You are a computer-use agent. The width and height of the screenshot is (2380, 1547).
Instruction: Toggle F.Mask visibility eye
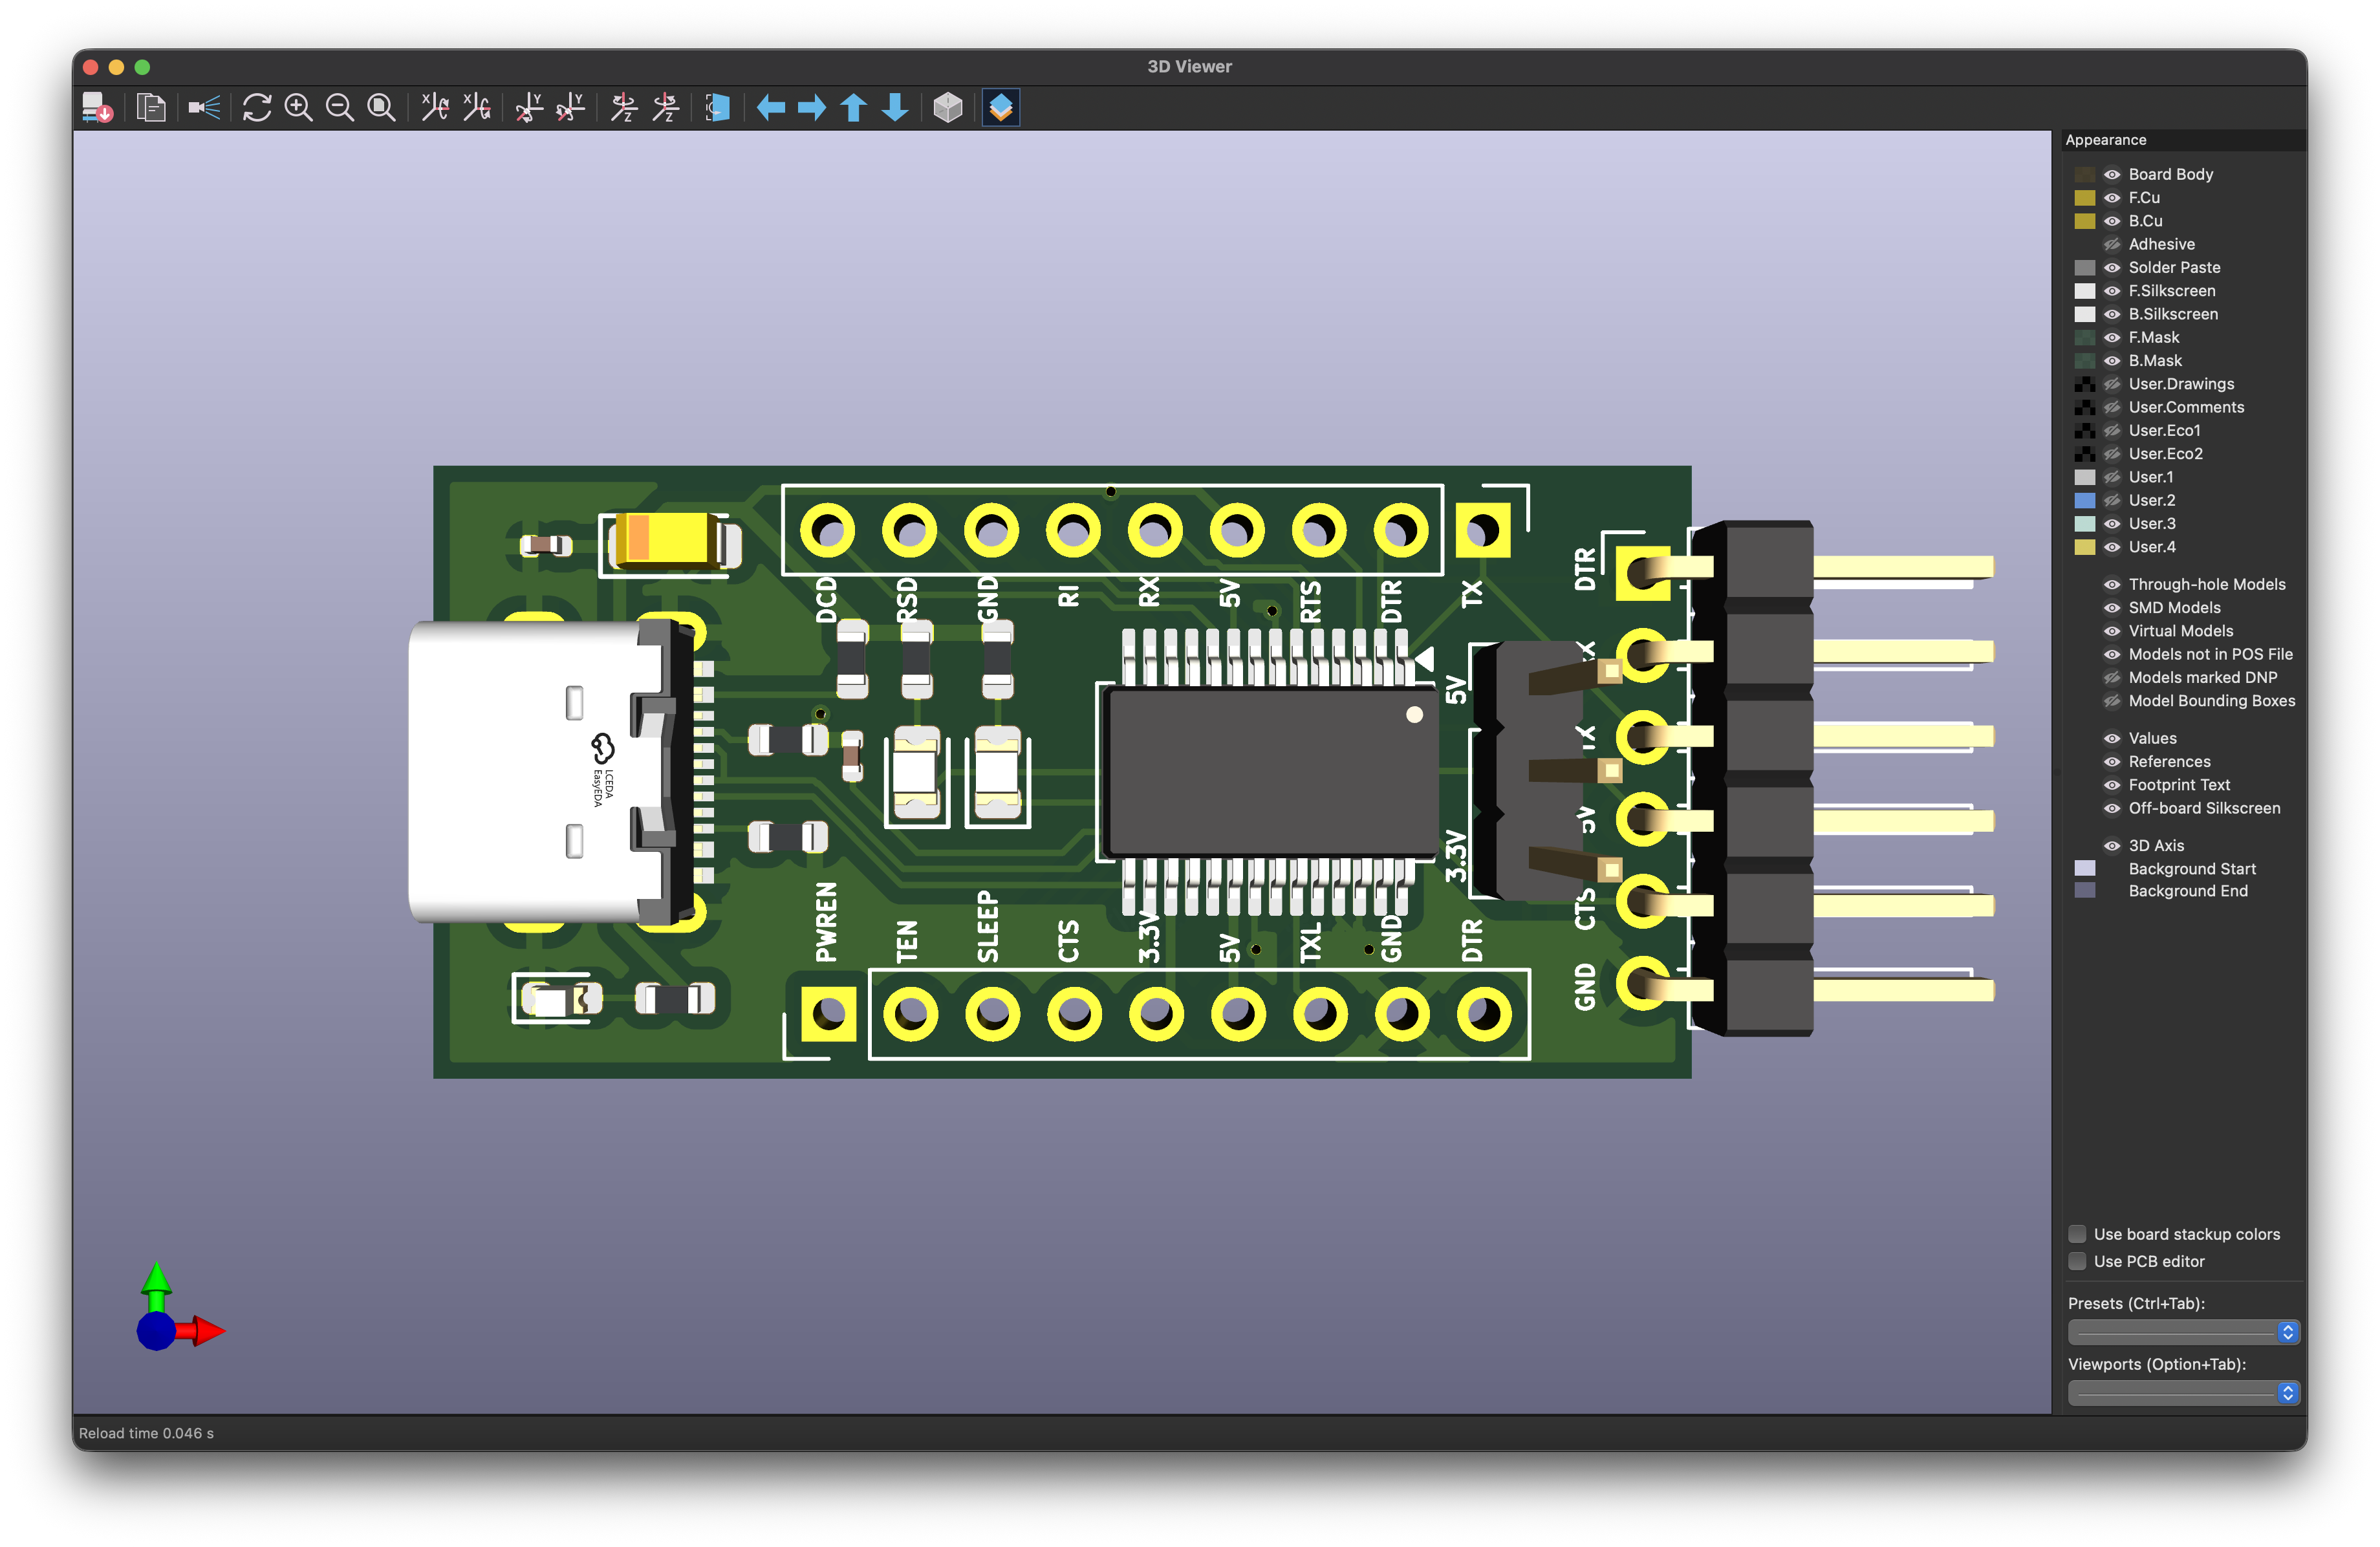[2112, 337]
